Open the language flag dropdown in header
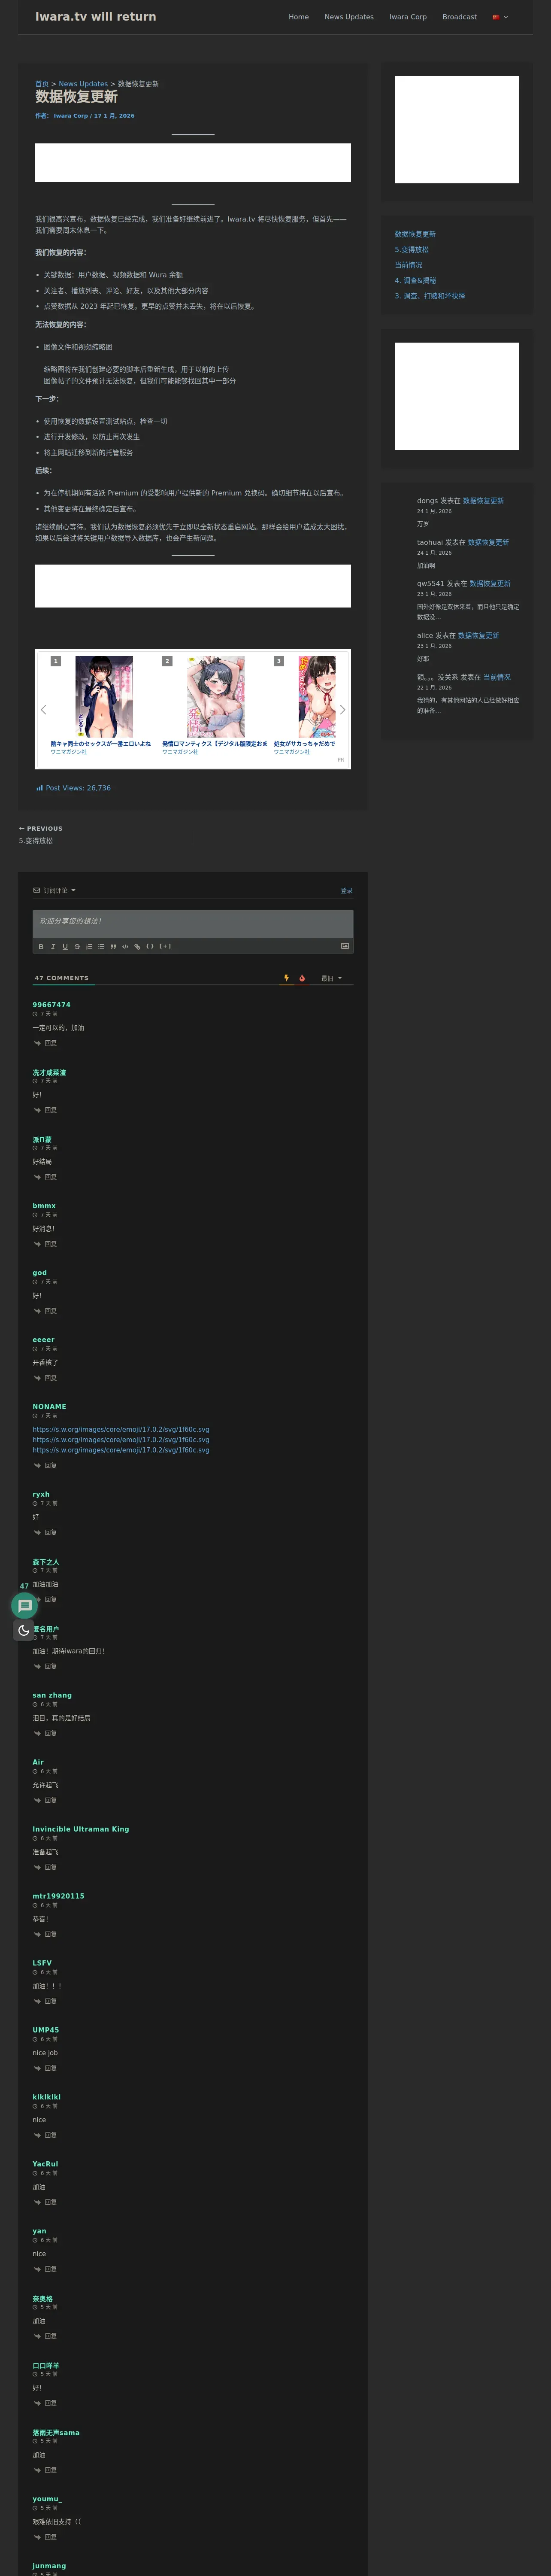The image size is (551, 2576). tap(500, 17)
